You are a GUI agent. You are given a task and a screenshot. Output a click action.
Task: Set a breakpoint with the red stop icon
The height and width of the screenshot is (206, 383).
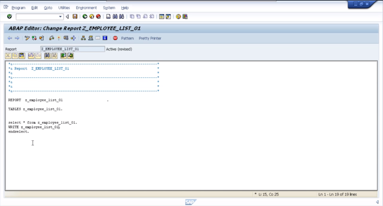[115, 38]
